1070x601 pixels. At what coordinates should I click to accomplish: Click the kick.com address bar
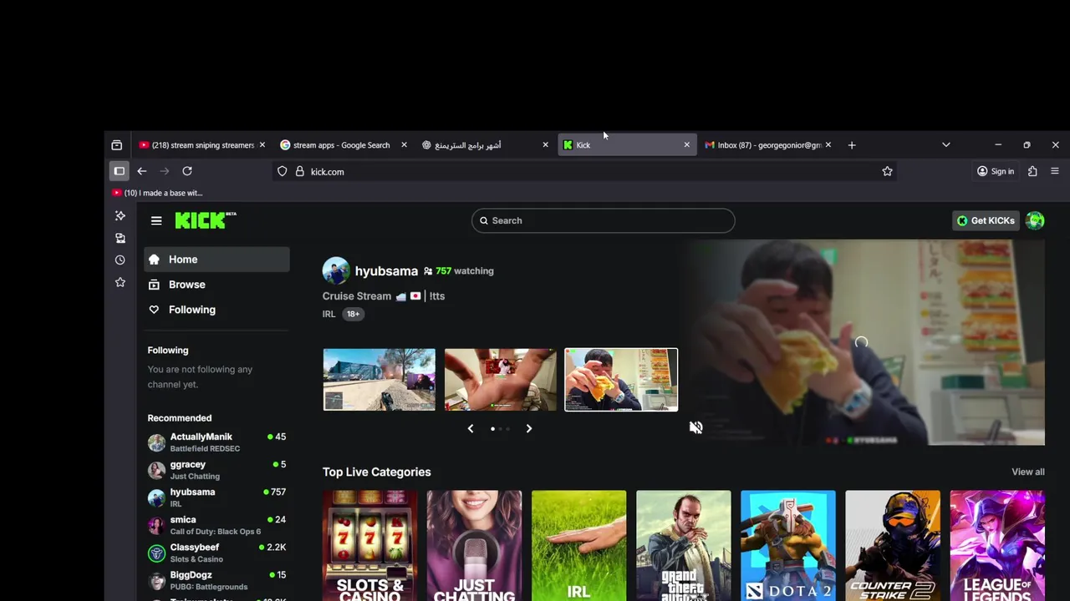585,171
